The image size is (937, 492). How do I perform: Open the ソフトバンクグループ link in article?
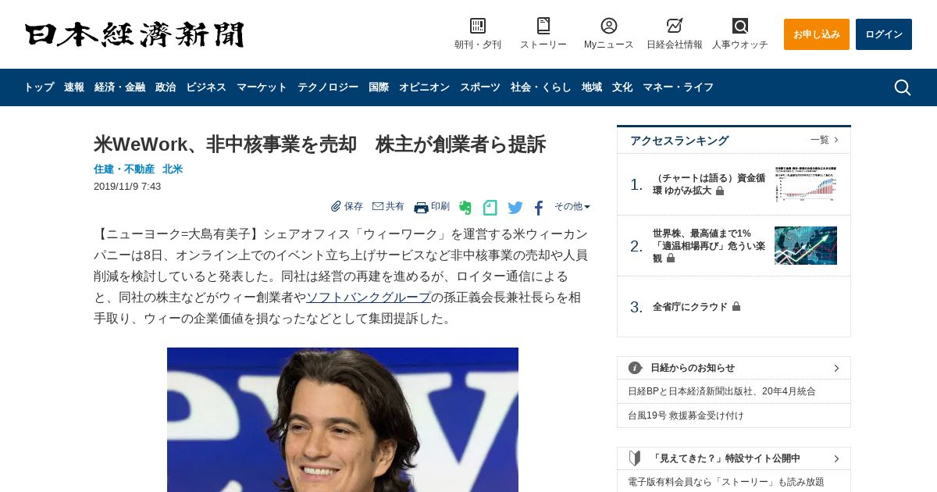coord(369,298)
